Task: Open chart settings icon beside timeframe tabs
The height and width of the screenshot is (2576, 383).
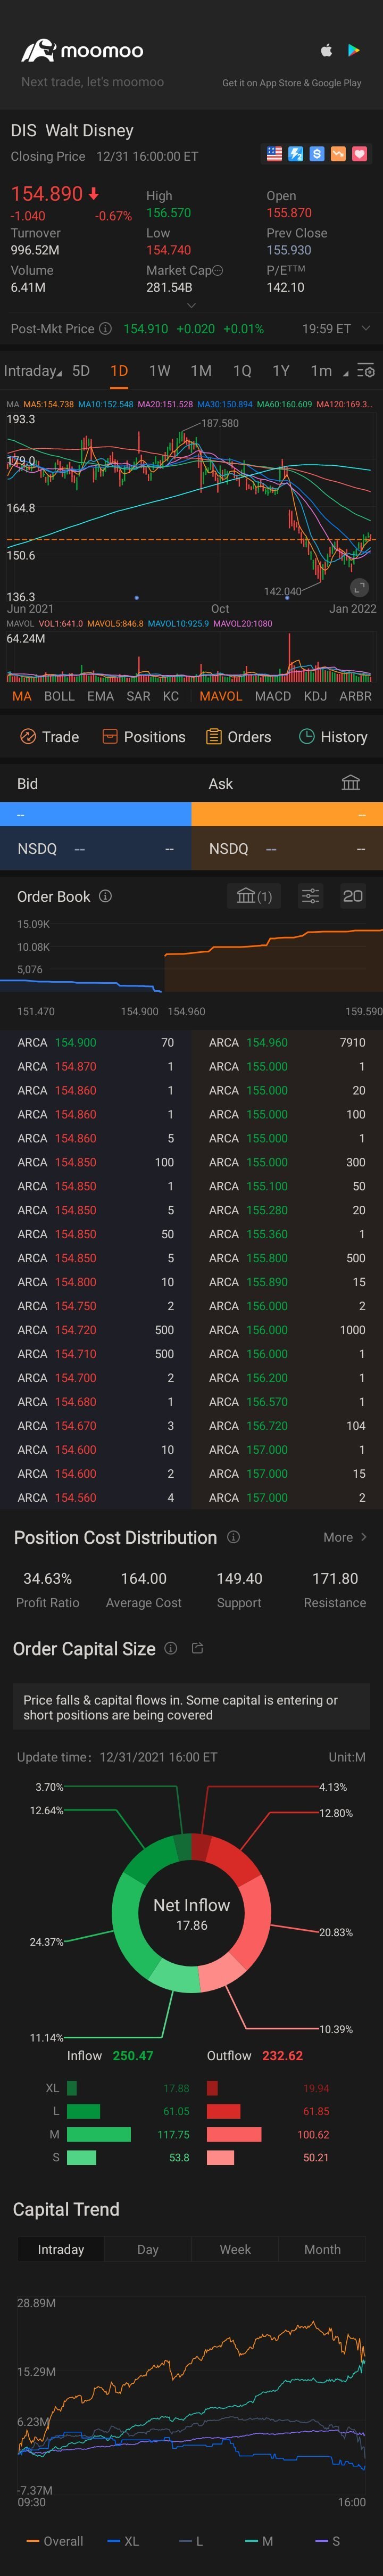Action: (366, 371)
